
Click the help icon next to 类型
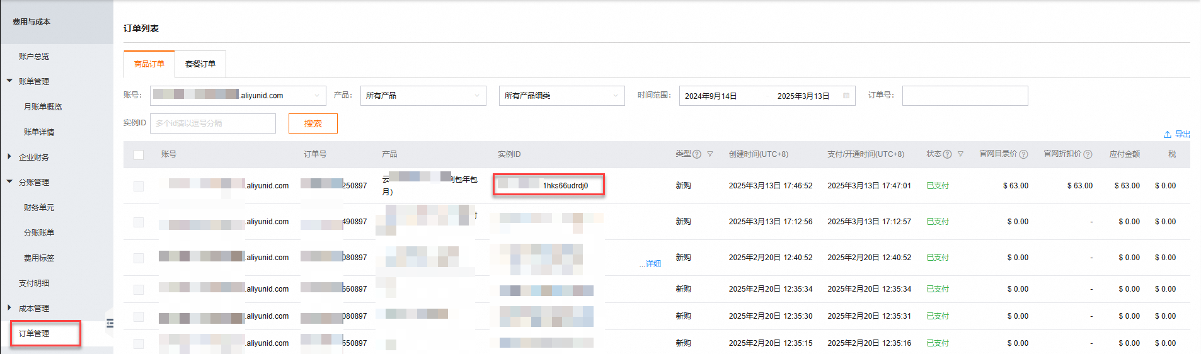[x=697, y=154]
